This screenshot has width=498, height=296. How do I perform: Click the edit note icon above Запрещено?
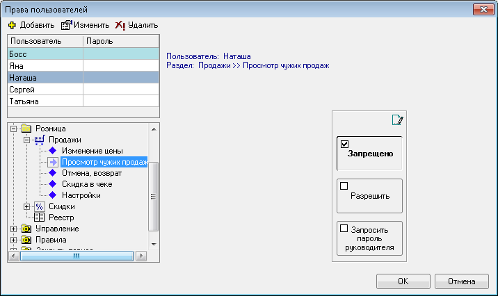(x=398, y=120)
